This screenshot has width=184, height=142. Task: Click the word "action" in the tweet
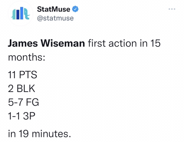(x=123, y=43)
